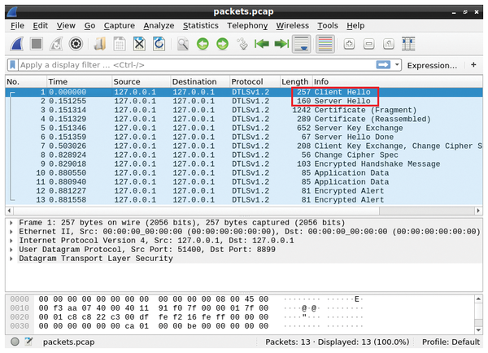The width and height of the screenshot is (488, 353).
Task: Click the Expression... button
Action: pos(432,64)
